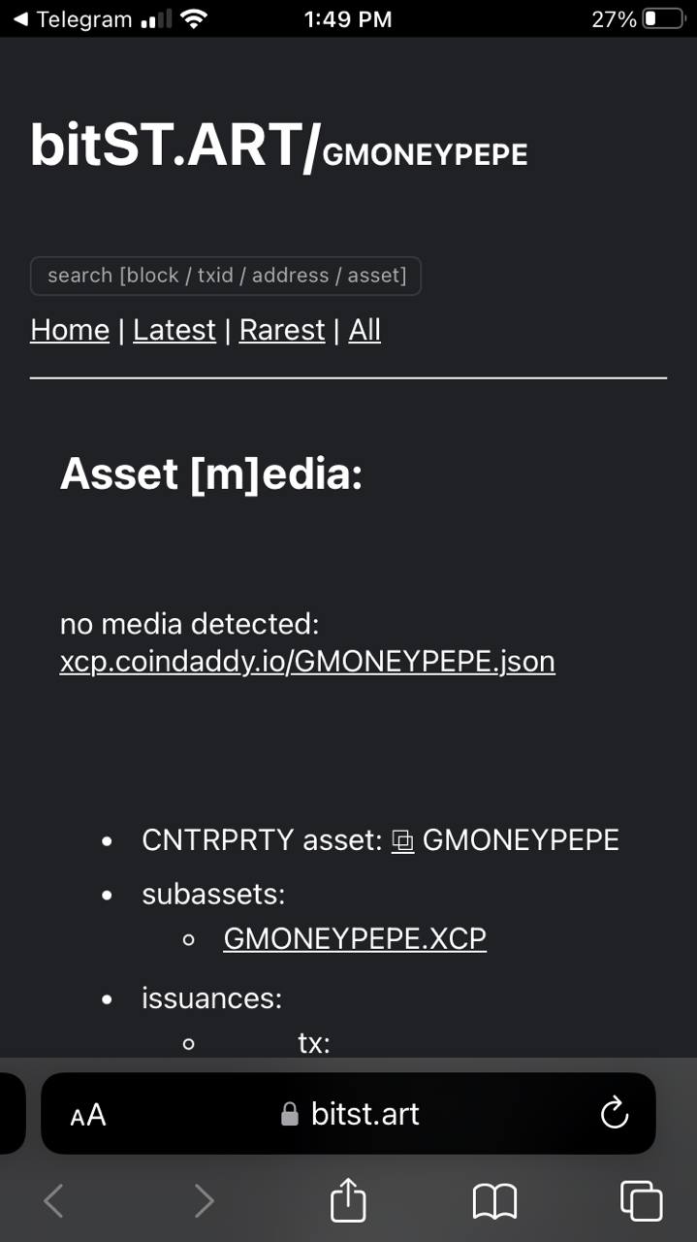
Task: Tap the bitST.ART site title
Action: point(174,146)
